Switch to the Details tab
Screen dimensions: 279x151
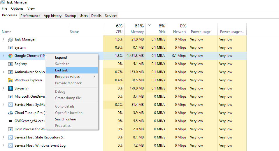(x=96, y=16)
